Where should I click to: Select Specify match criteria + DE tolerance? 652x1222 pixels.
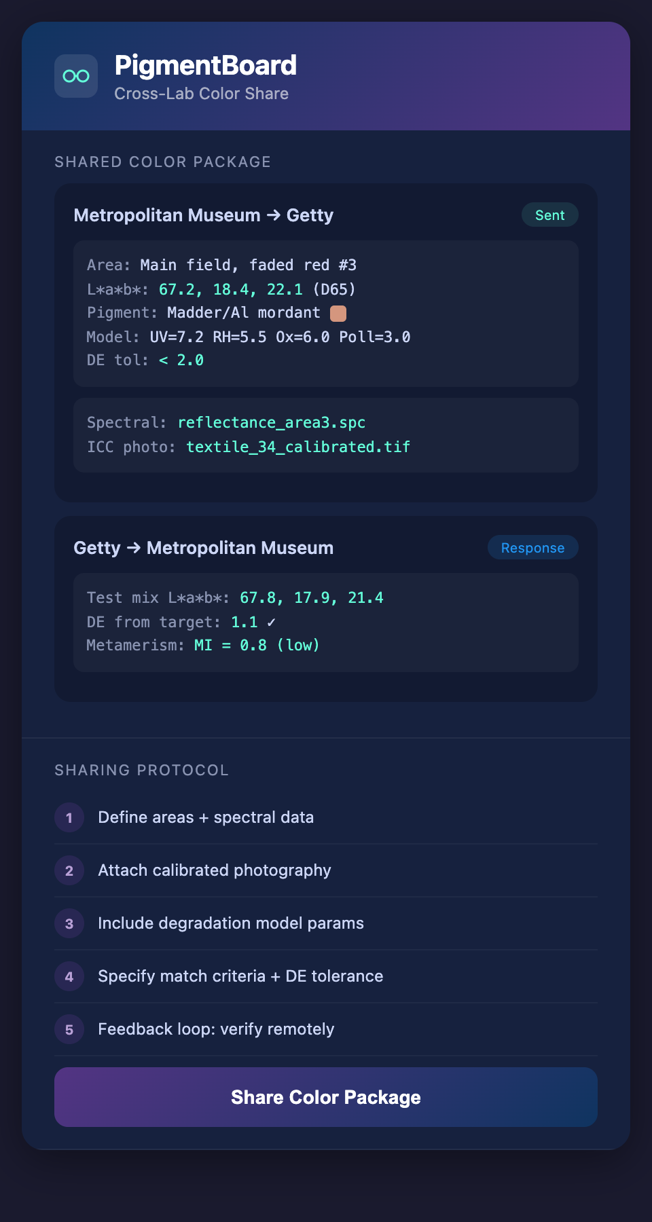click(240, 976)
